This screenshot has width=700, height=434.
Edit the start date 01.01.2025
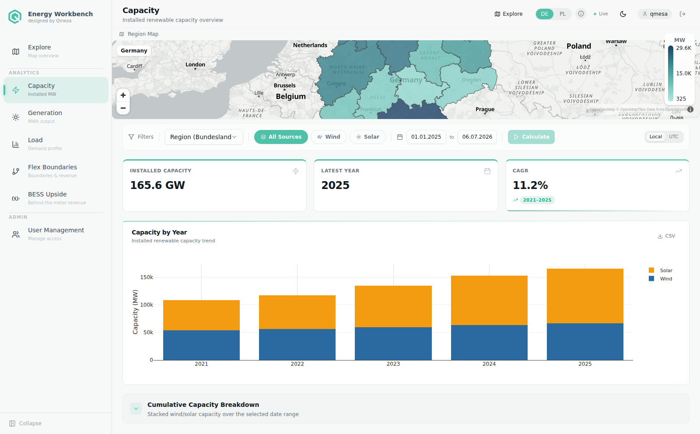(x=426, y=137)
